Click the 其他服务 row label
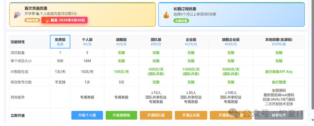This screenshot has width=314, height=126. click(x=18, y=97)
